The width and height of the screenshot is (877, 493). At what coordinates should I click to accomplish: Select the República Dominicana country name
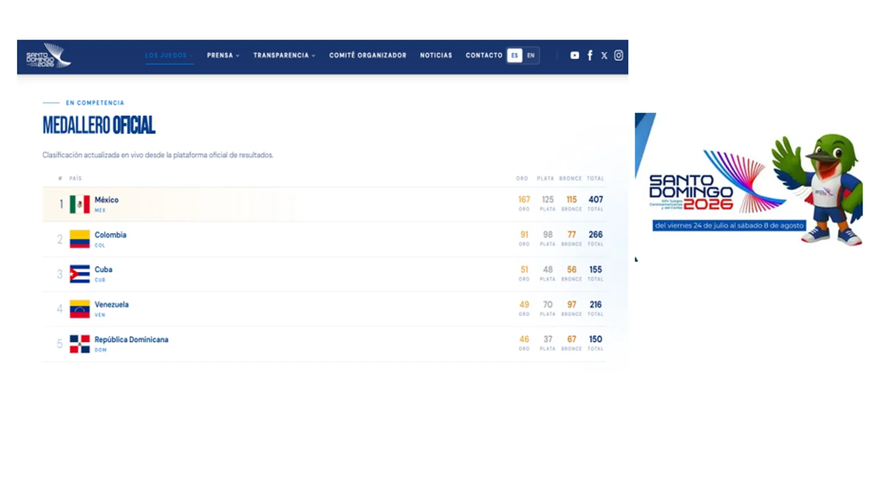click(132, 340)
